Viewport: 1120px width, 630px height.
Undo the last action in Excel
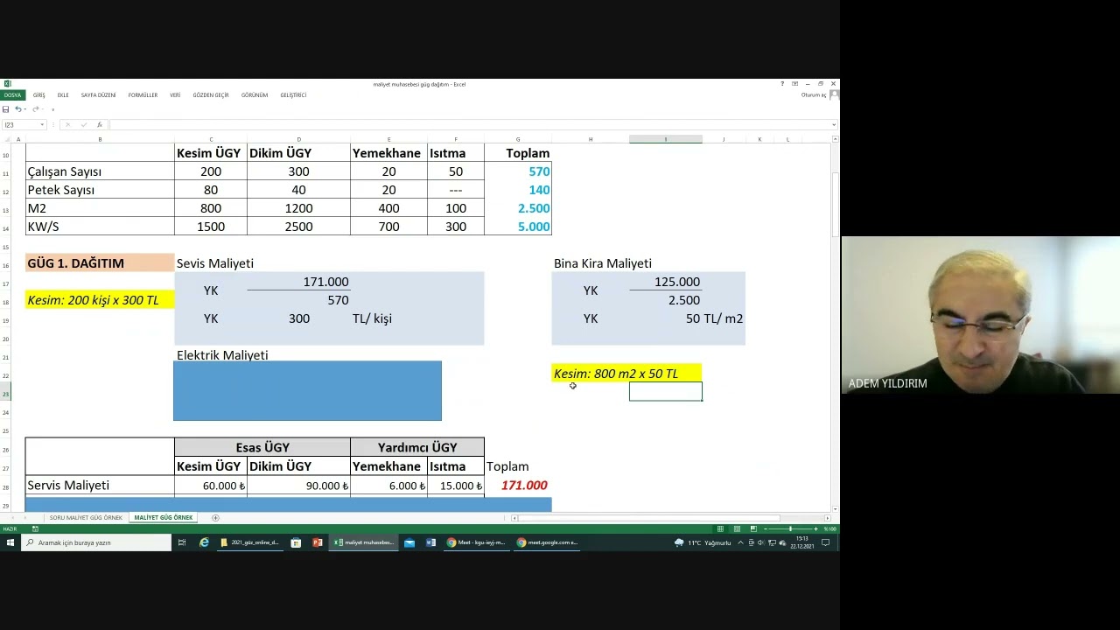(17, 109)
